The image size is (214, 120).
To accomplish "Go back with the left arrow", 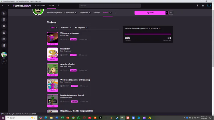I will (3, 6).
